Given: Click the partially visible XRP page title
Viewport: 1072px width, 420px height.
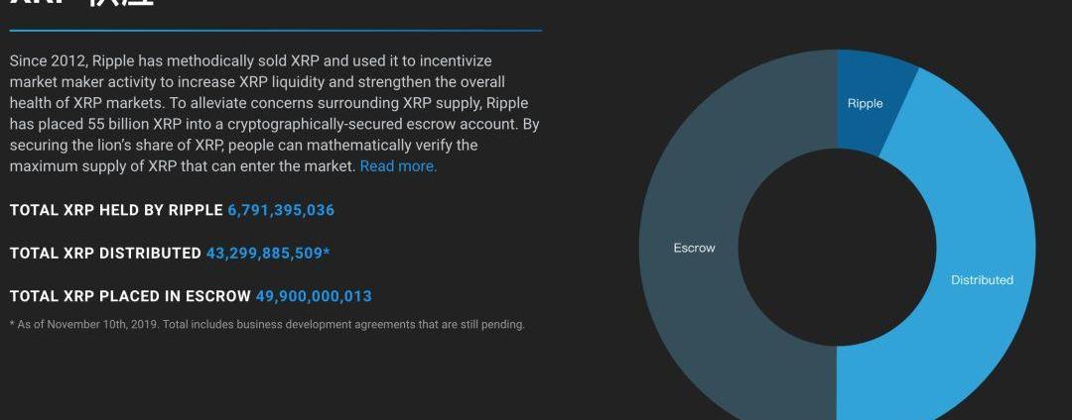Looking at the screenshot, I should click(82, 3).
